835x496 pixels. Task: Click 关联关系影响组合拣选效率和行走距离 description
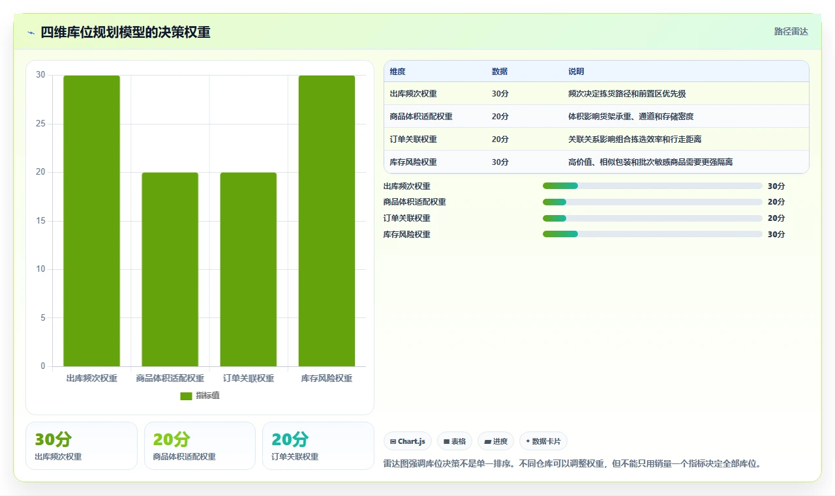[x=635, y=139]
